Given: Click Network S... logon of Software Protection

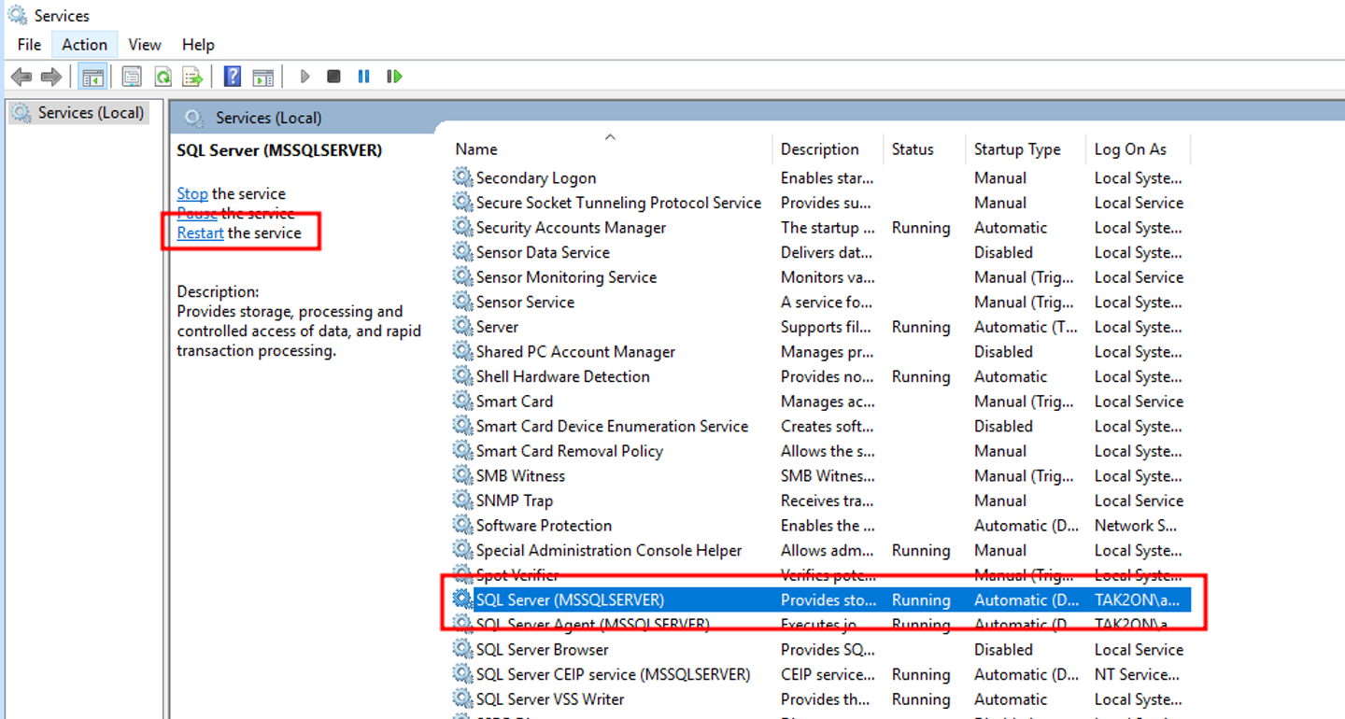Looking at the screenshot, I should pos(1136,525).
